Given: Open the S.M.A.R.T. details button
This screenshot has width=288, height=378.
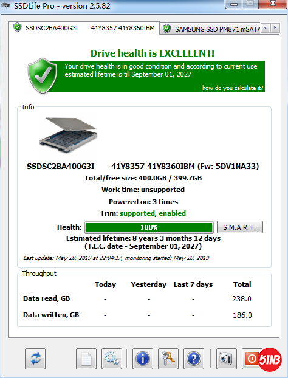Looking at the screenshot, I should pyautogui.click(x=240, y=227).
